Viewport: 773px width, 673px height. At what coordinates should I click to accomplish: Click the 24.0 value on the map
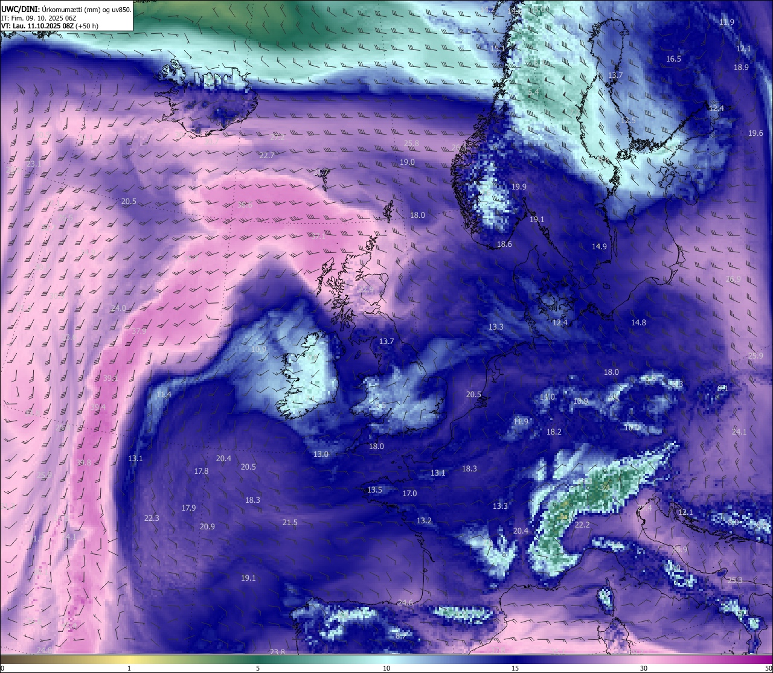(118, 308)
